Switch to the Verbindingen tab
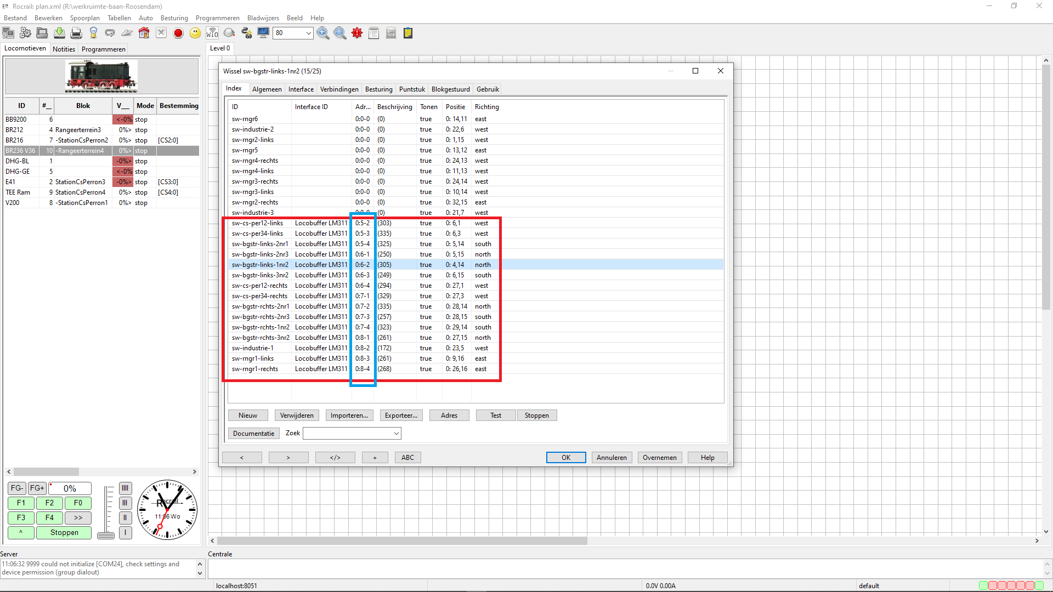This screenshot has height=592, width=1053. coord(339,89)
